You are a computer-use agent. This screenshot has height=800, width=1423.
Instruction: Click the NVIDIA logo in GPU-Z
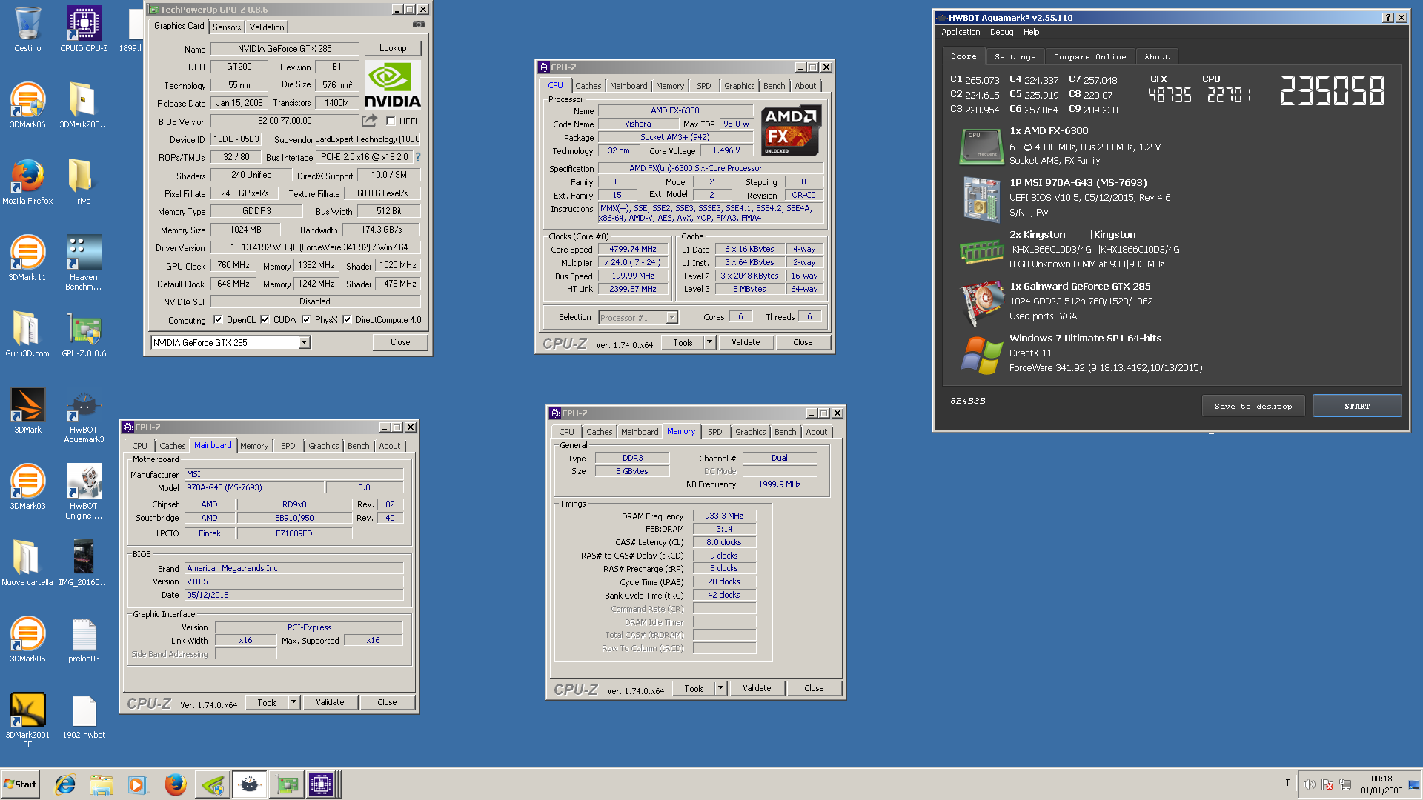[x=392, y=85]
